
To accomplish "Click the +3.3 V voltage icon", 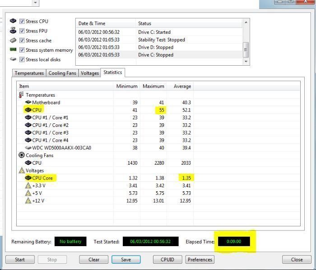I will point(28,185).
